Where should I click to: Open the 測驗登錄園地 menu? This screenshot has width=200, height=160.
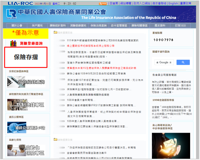pos(78,26)
